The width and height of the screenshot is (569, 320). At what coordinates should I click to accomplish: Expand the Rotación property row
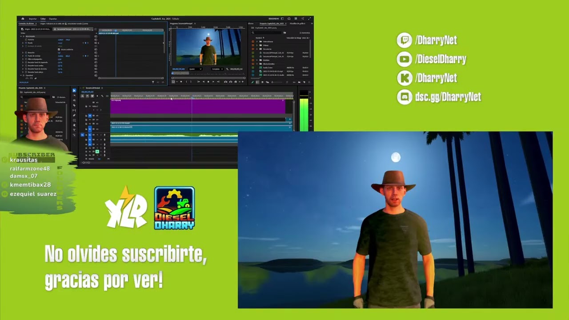click(23, 52)
